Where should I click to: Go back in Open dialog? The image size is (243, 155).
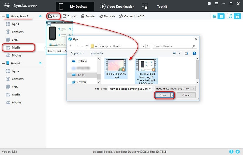(71, 46)
